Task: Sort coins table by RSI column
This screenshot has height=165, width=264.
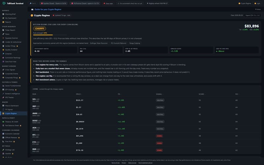Action: [237, 94]
